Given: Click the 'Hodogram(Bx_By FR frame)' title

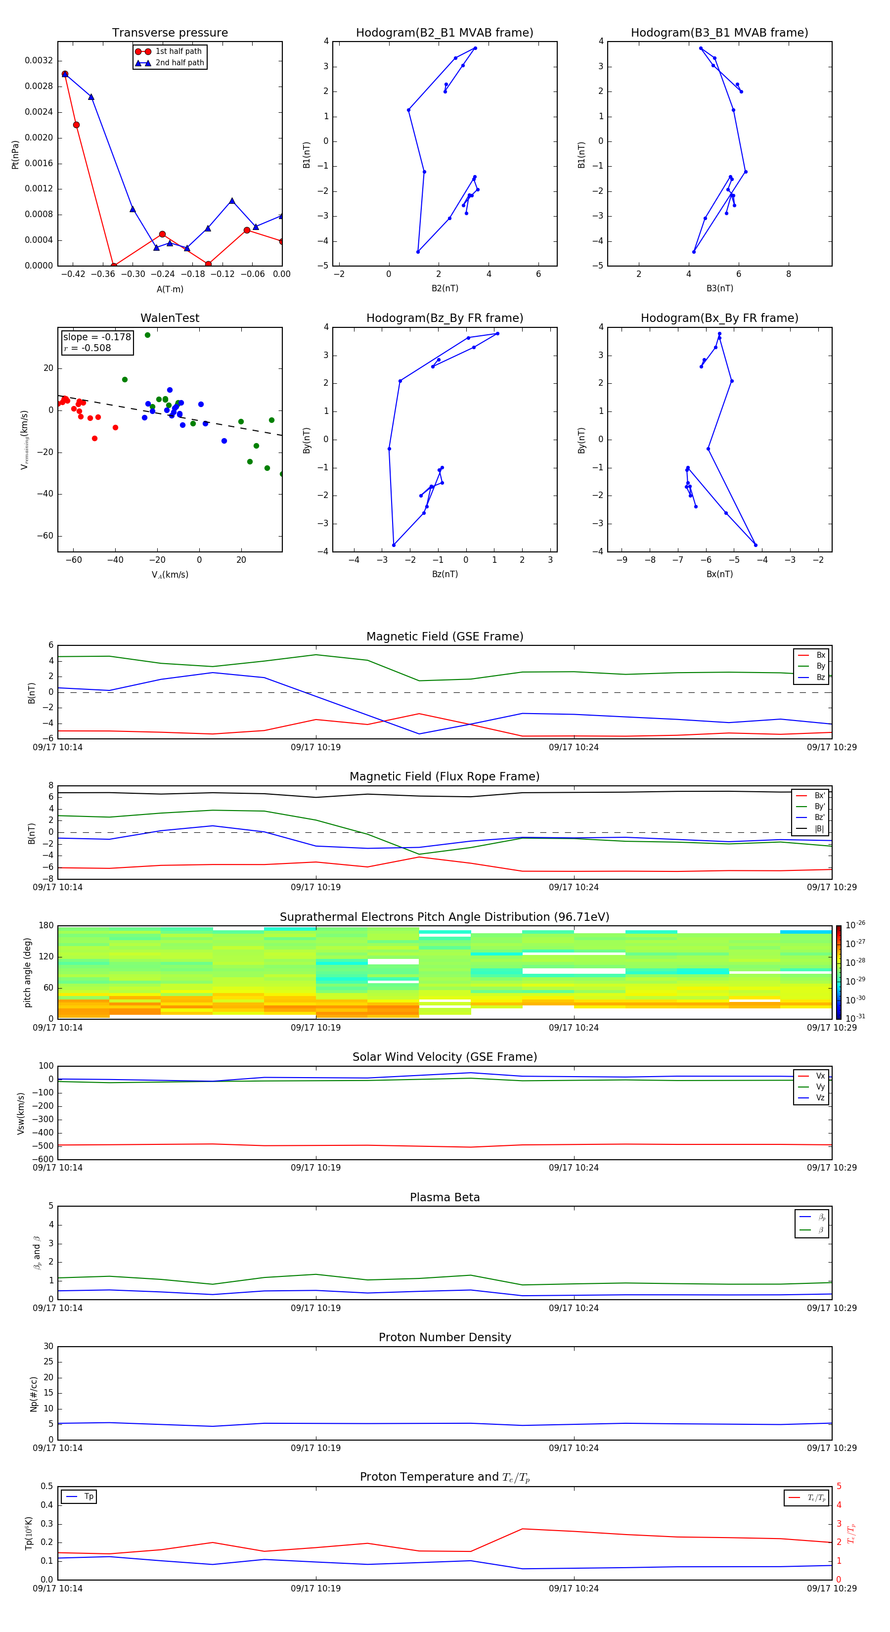Looking at the screenshot, I should 719,318.
